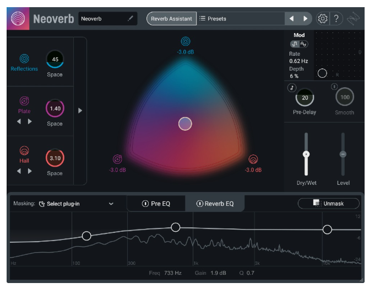369x288 pixels.
Task: Select the Hall engine icon in sidebar
Action: point(24,151)
